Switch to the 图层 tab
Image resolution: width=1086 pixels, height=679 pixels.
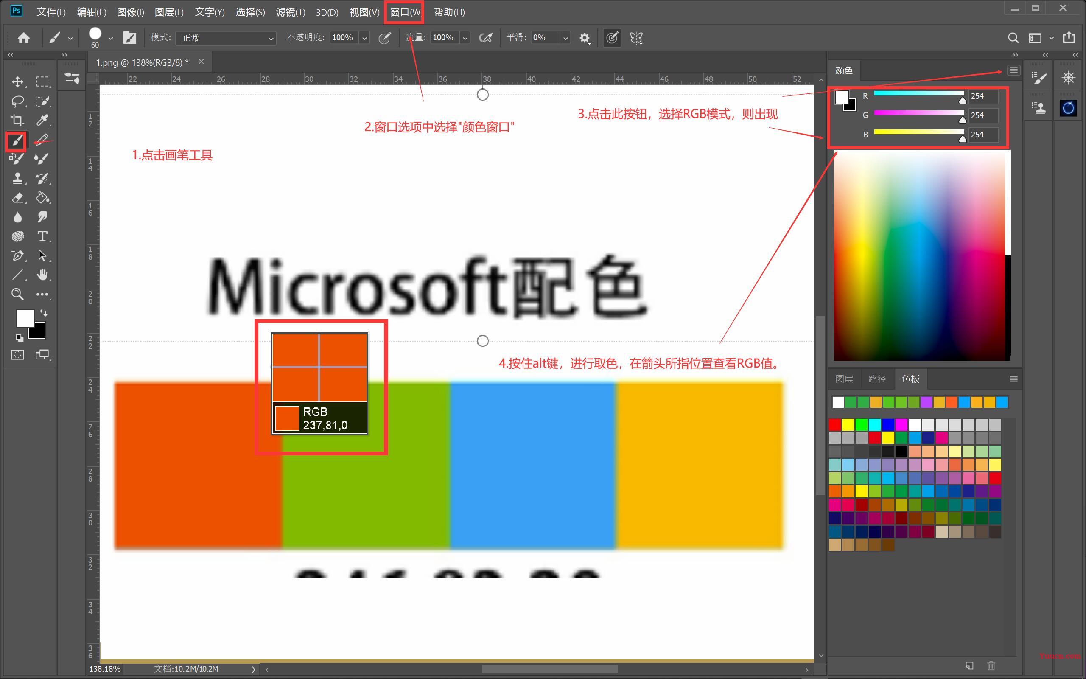(x=844, y=379)
